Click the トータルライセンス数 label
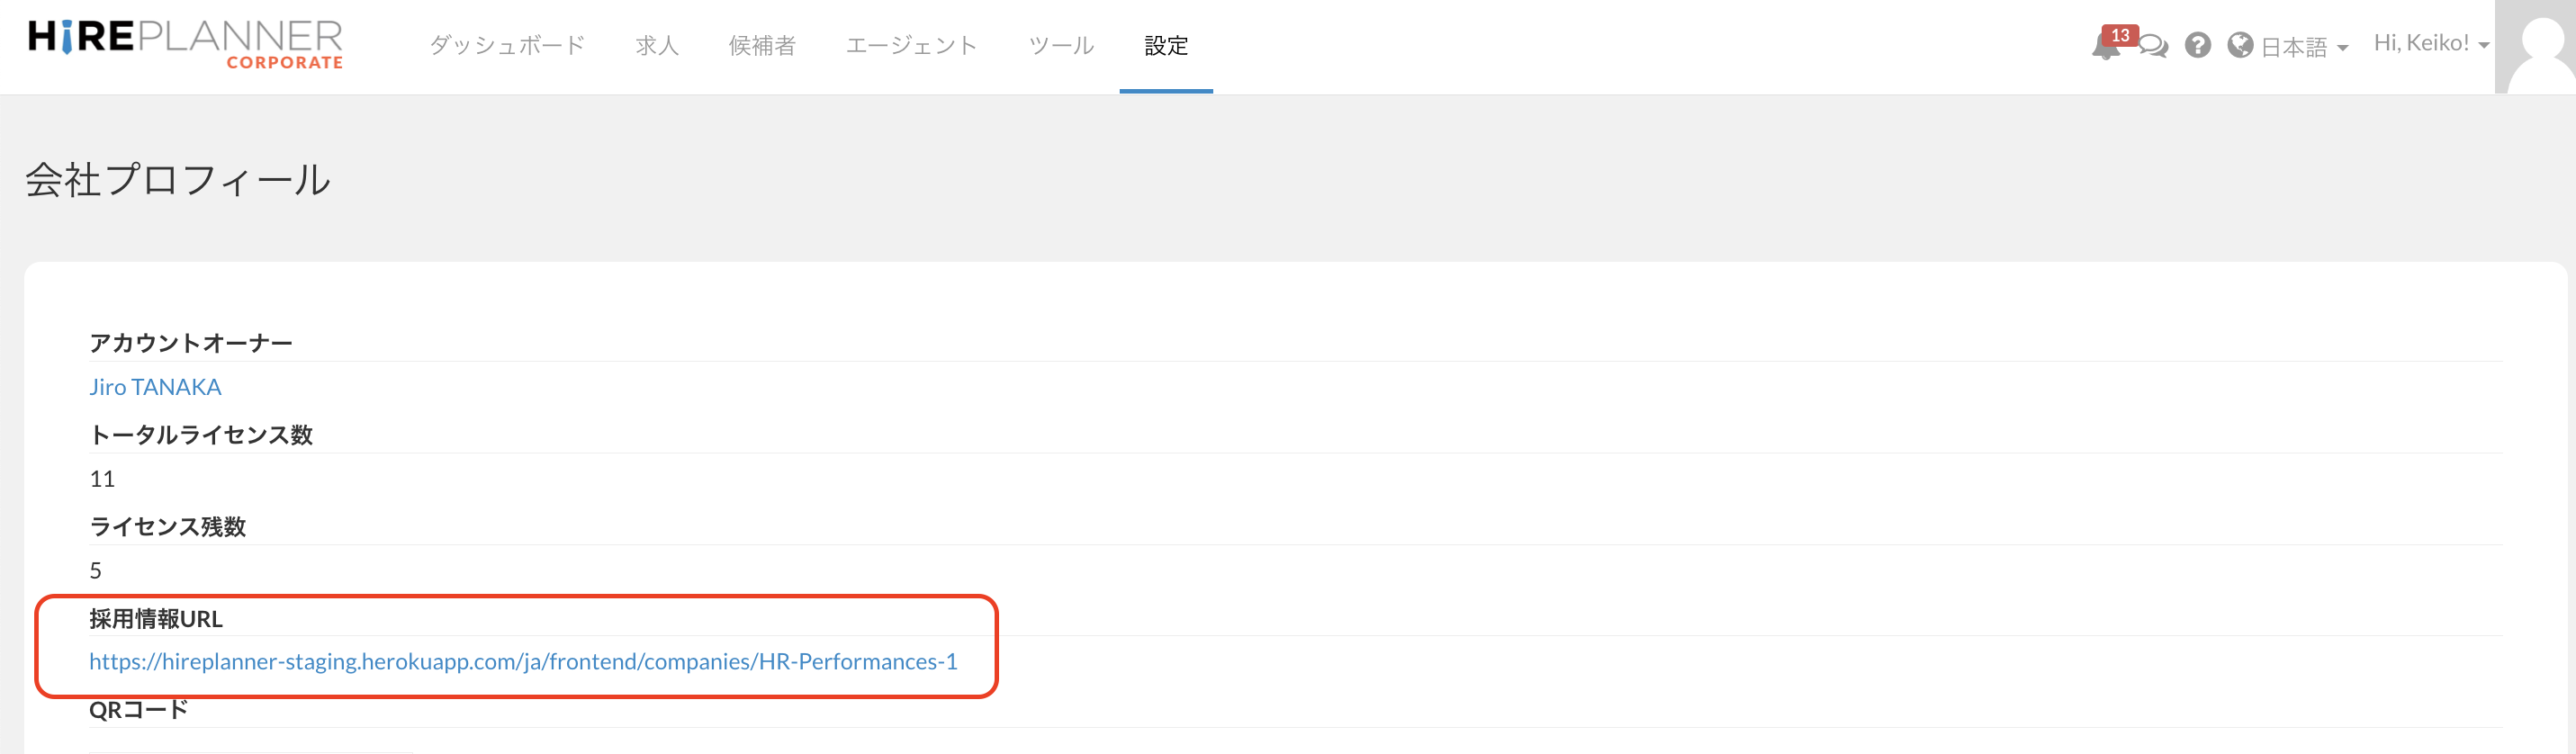Image resolution: width=2576 pixels, height=754 pixels. 201,435
